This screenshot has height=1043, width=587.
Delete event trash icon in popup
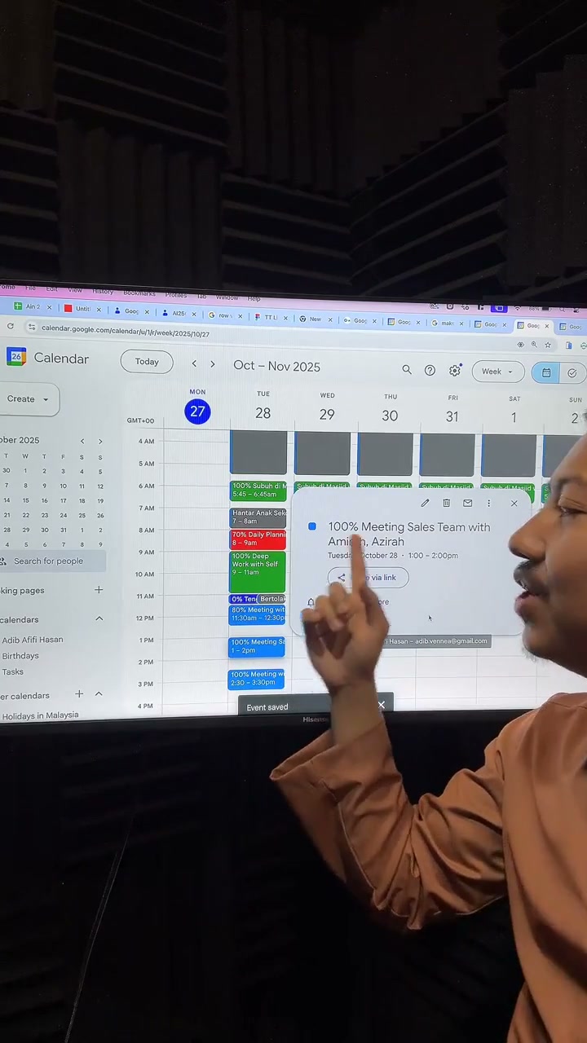click(446, 503)
